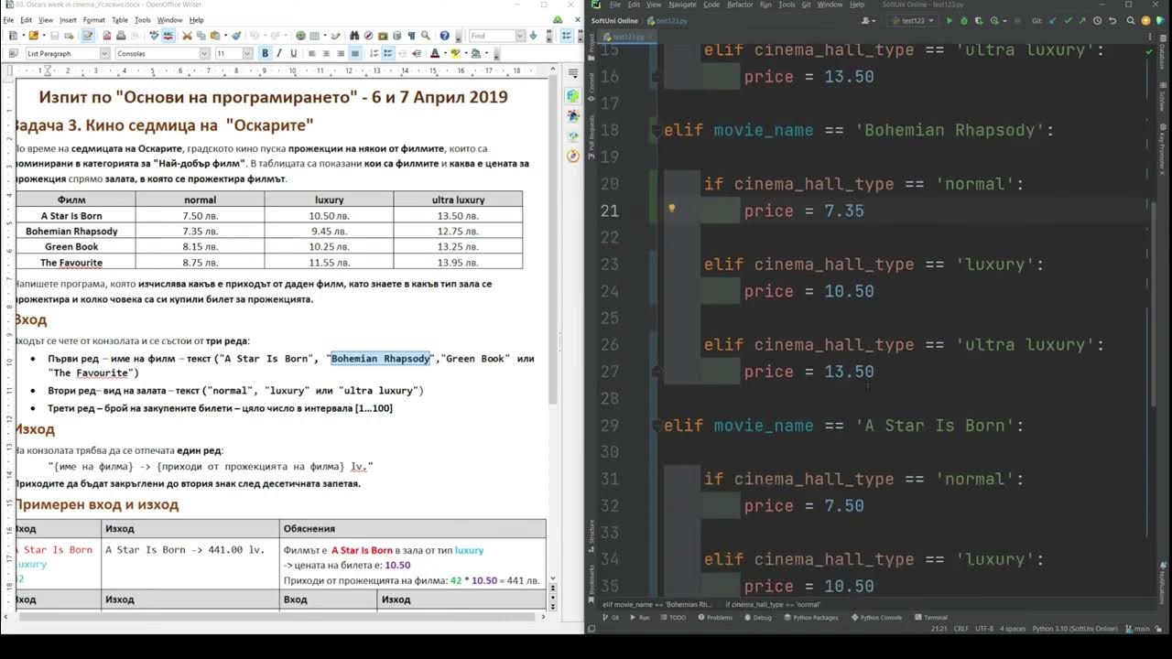Toggle Italic formatting in Writer
The image size is (1172, 659).
(x=278, y=53)
